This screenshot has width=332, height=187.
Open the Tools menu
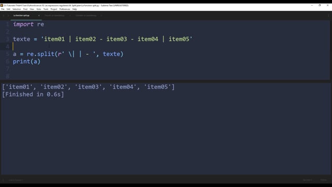point(46,9)
